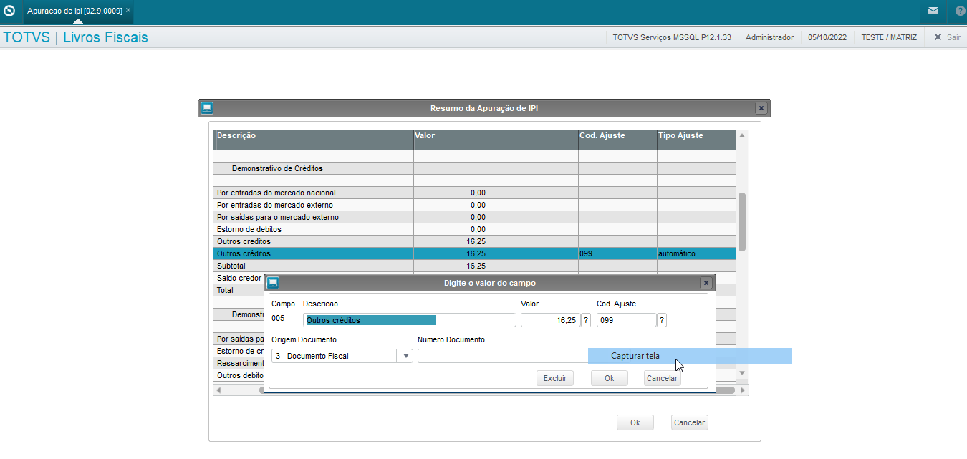The width and height of the screenshot is (967, 459).
Task: Click the grid's horizontal scroll right arrow
Action: [743, 390]
